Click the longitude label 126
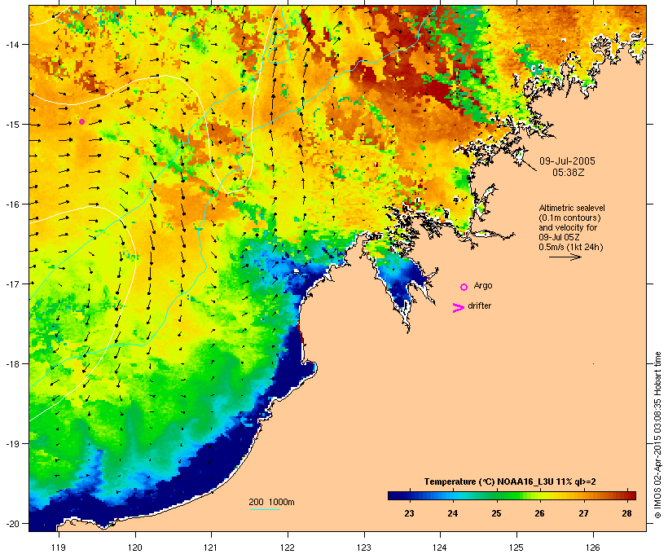 pos(592,547)
